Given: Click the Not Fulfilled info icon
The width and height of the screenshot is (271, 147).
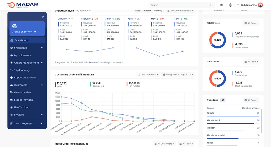Looking at the screenshot, I should (138, 83).
